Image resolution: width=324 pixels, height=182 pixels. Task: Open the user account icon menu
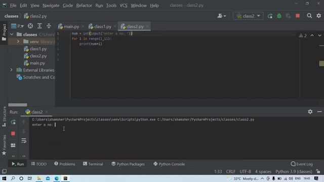(x=222, y=16)
